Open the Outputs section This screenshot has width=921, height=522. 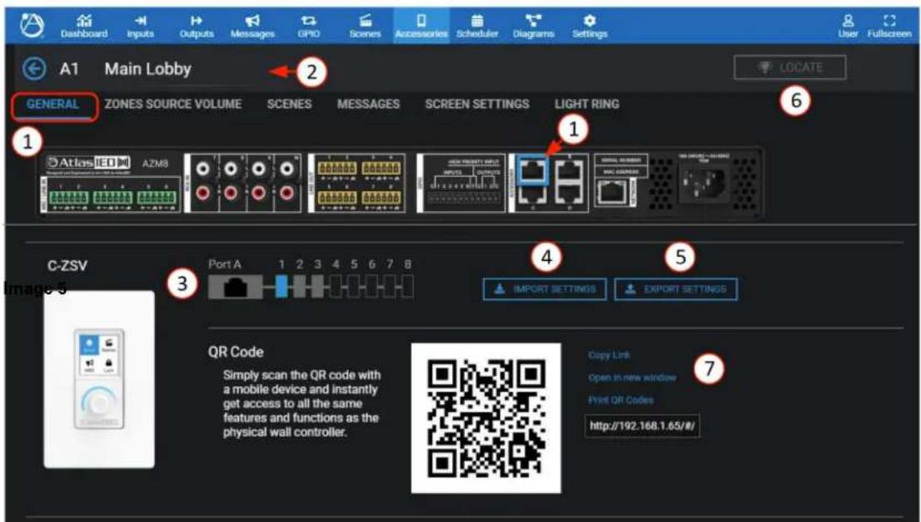pos(197,27)
